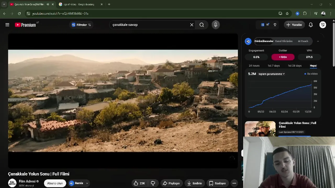Click the Abunə olun subscribe button

click(55, 183)
